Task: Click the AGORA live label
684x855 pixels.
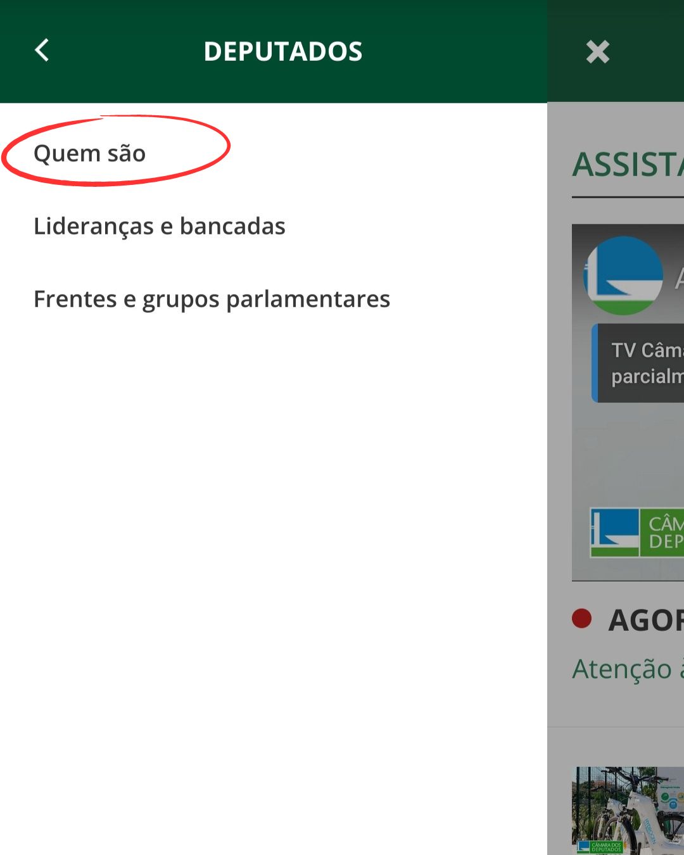Action: click(x=646, y=620)
